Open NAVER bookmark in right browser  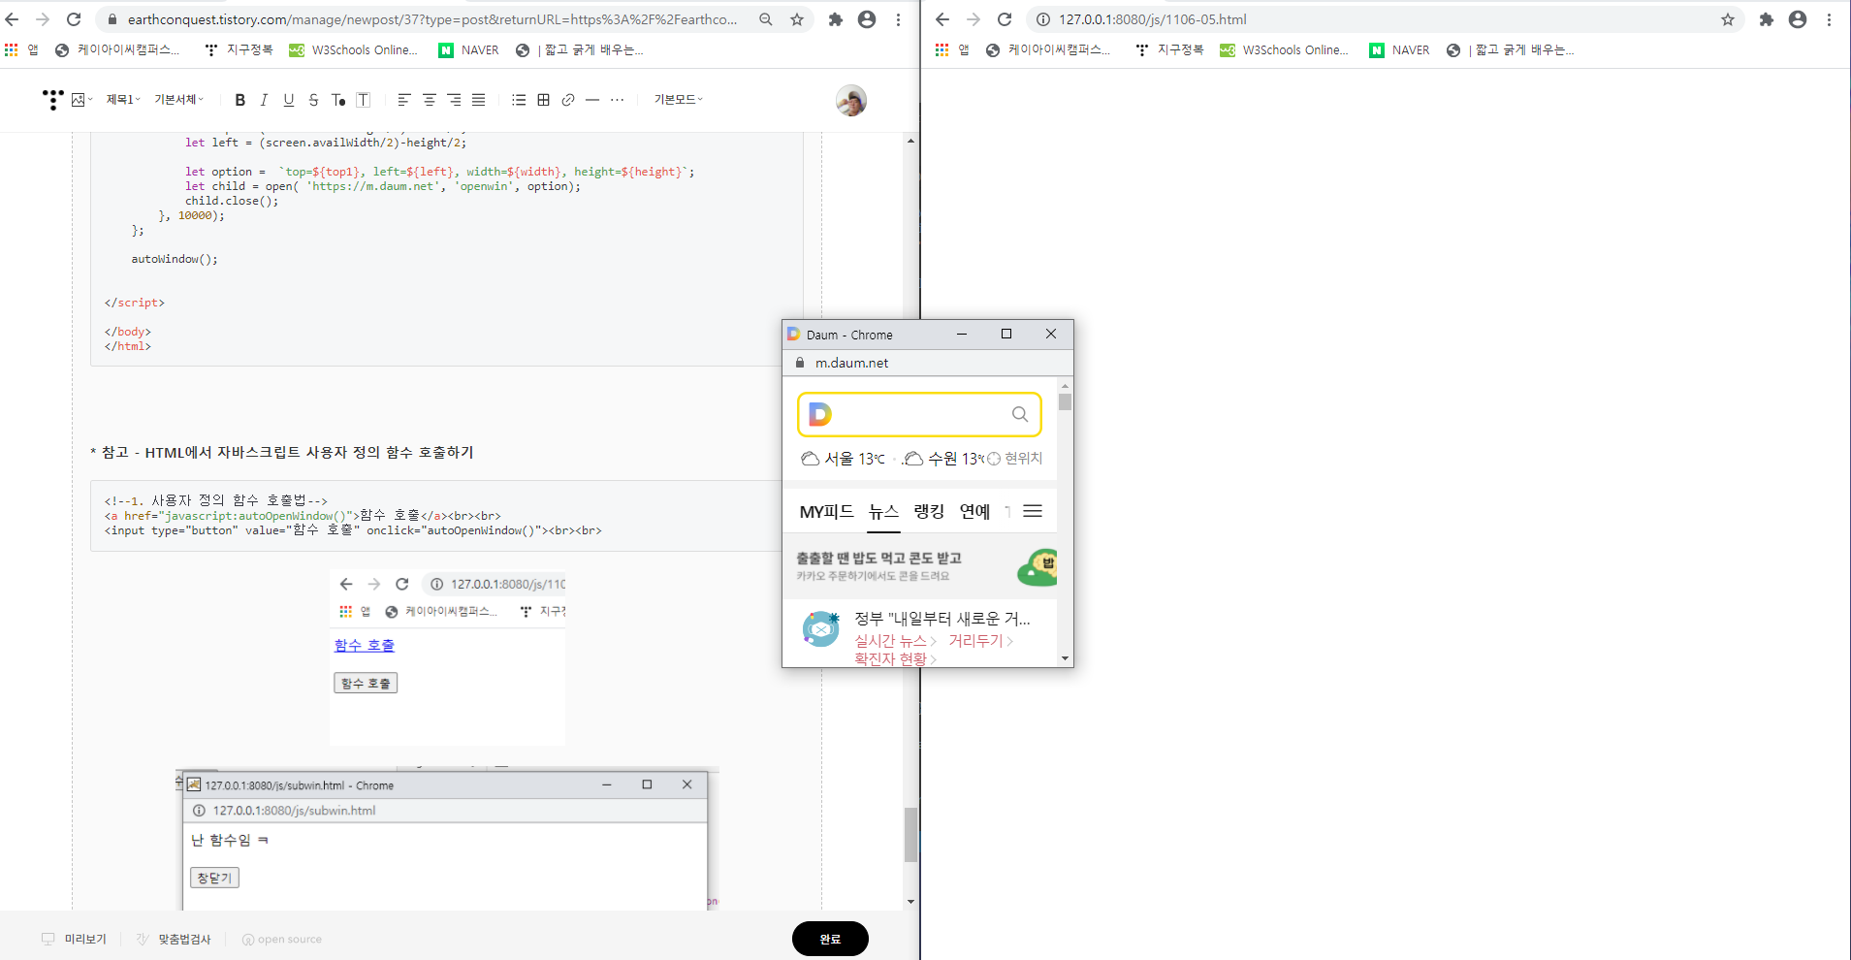[1400, 50]
